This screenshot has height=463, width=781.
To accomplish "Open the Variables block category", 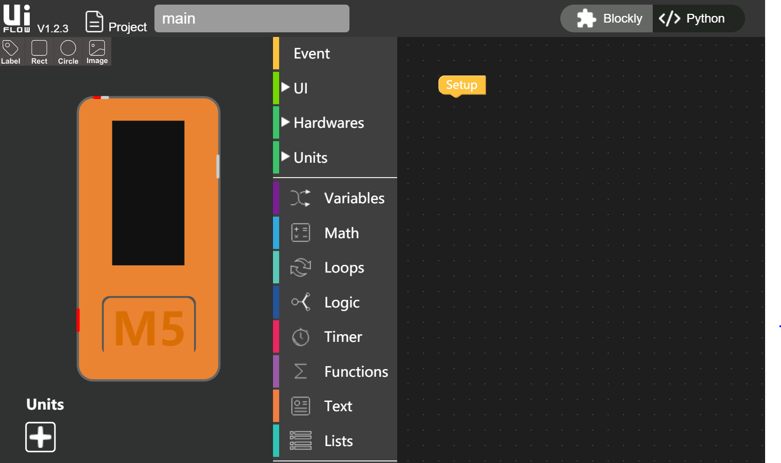I will click(335, 198).
